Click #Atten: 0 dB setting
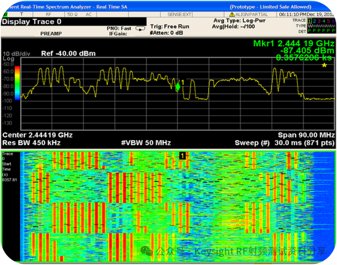The width and height of the screenshot is (337, 265). click(166, 33)
